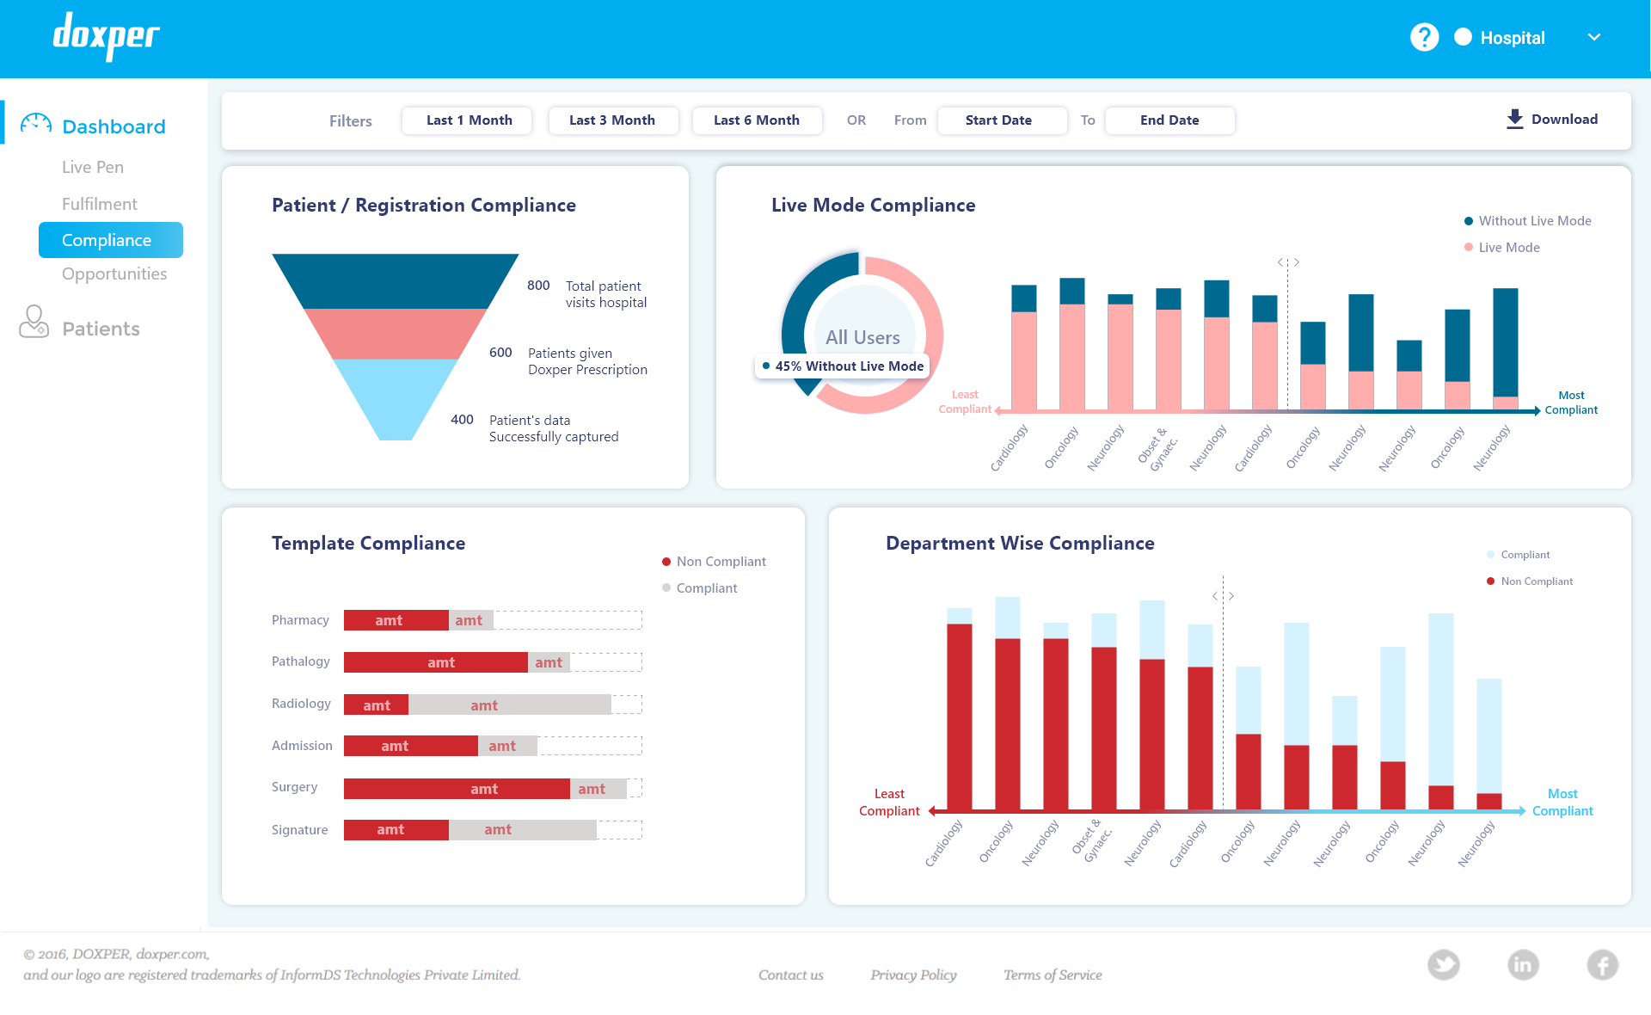Click the Download arrow icon
The width and height of the screenshot is (1651, 1015).
[1515, 119]
